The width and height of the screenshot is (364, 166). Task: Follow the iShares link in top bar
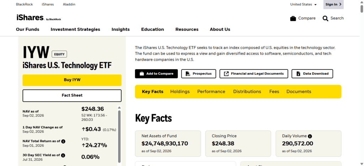pos(48,4)
